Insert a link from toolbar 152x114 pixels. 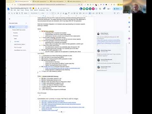coord(72,13)
